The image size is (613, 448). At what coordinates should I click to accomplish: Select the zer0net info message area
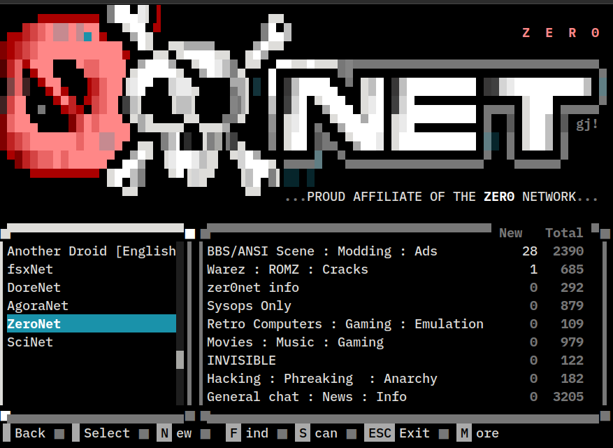click(253, 288)
